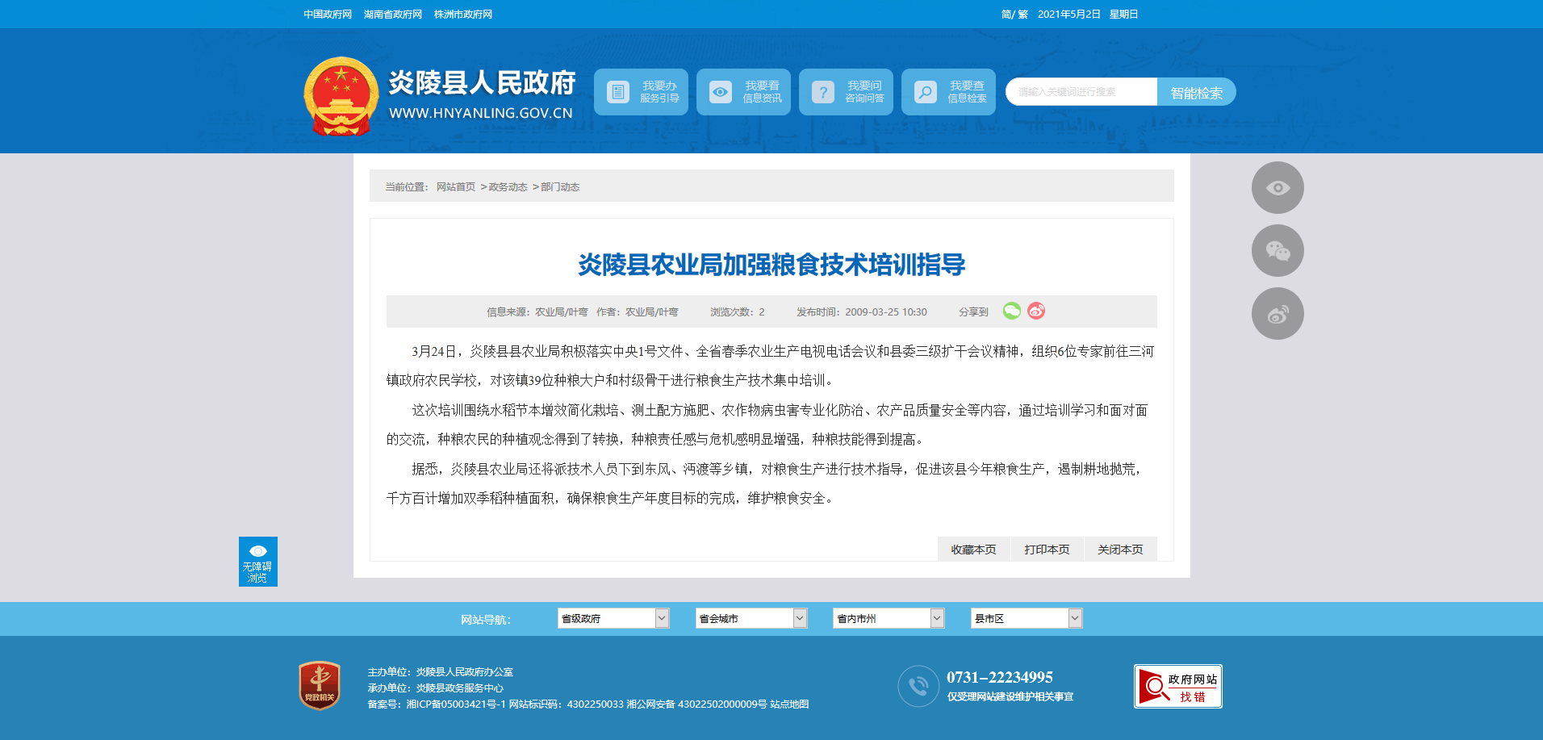Click the gray eye floating sidebar icon
Viewport: 1543px width, 740px height.
[x=1277, y=188]
